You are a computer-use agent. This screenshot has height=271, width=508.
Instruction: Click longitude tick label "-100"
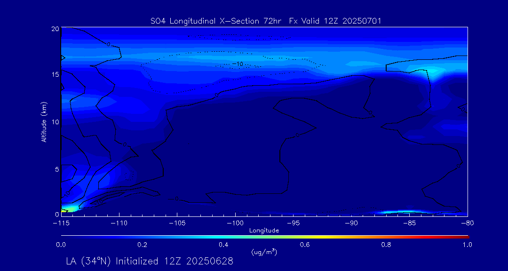coord(235,223)
